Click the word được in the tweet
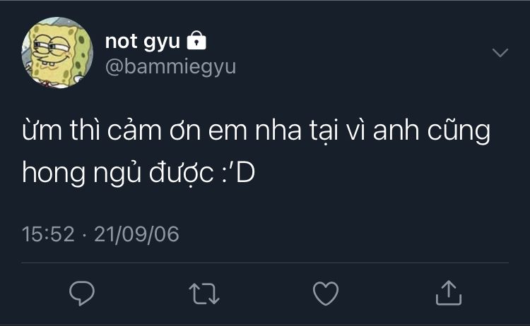This screenshot has width=530, height=326. pos(181,174)
